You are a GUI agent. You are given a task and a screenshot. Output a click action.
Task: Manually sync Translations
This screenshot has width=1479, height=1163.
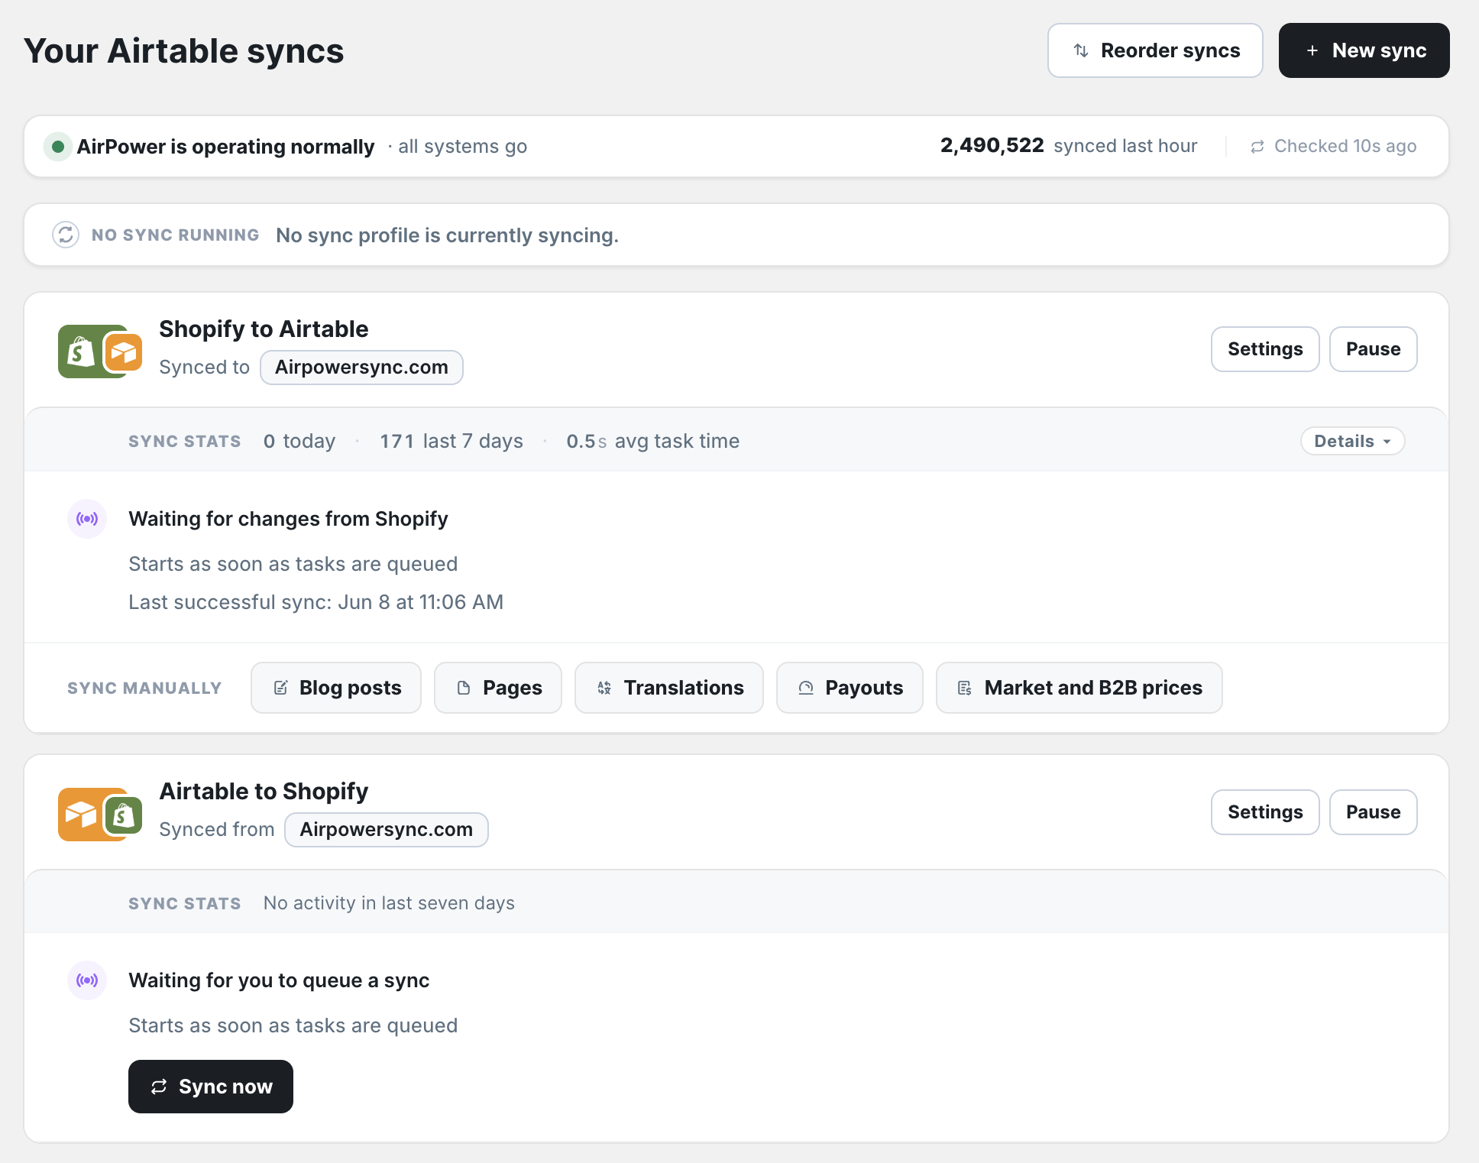coord(669,688)
